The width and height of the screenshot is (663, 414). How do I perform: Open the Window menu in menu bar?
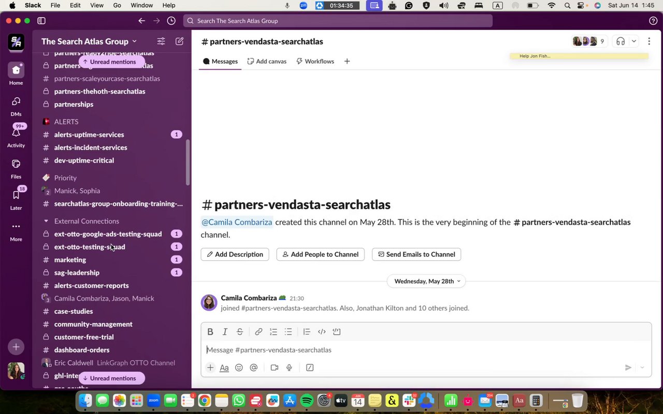141,5
